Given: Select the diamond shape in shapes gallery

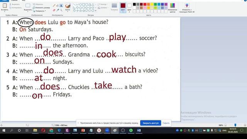Looking at the screenshot, I should click(x=77, y=8).
